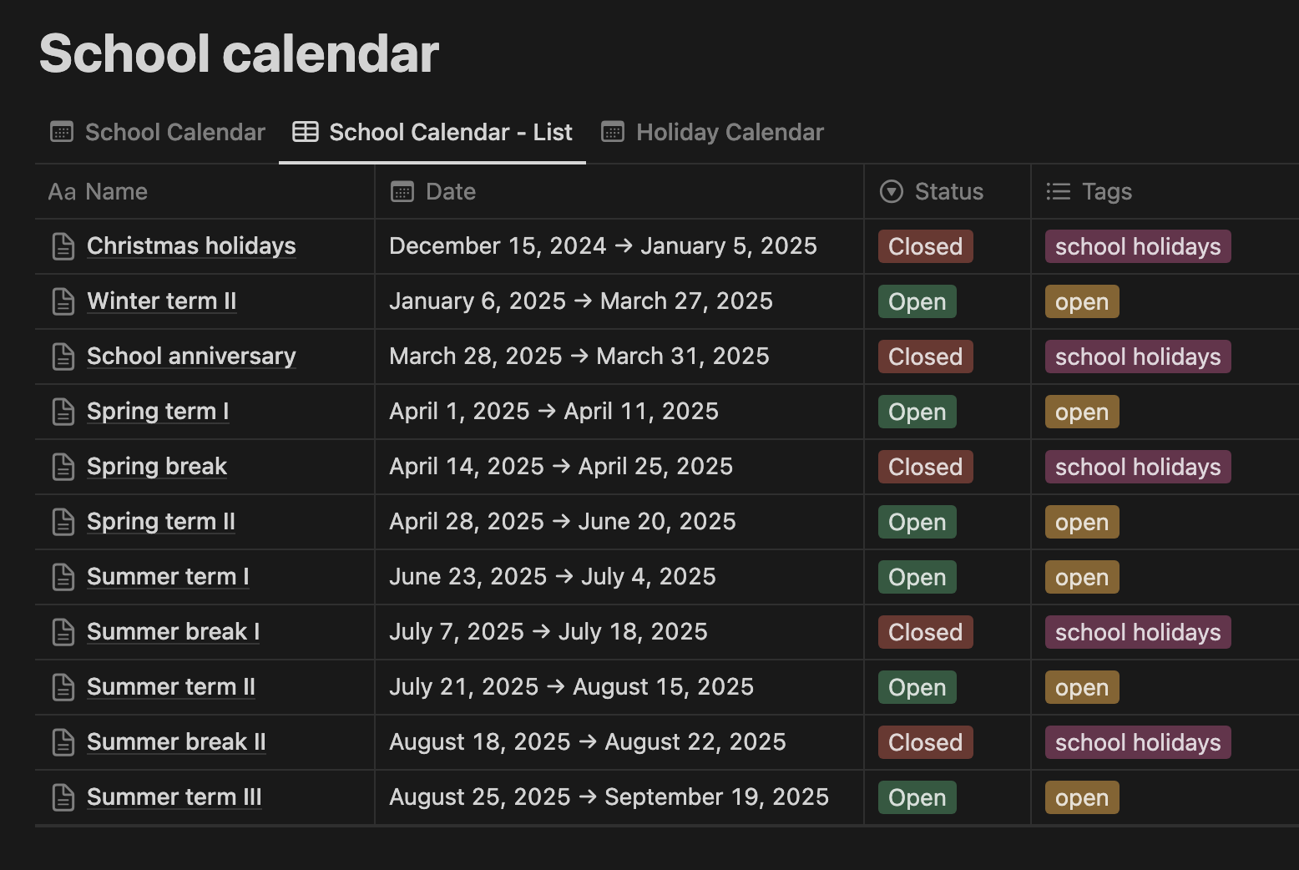The height and width of the screenshot is (870, 1299).
Task: Click the page icon beside Summer break I
Action: pyautogui.click(x=63, y=632)
